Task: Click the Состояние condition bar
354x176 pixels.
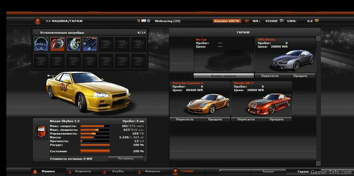Action: [95, 151]
